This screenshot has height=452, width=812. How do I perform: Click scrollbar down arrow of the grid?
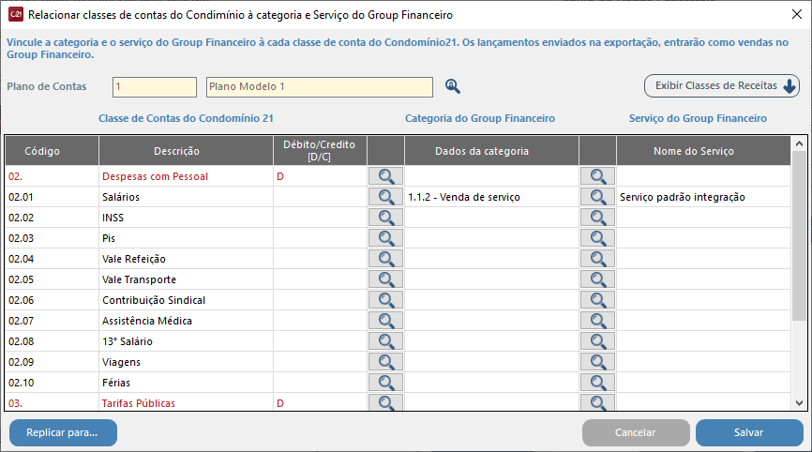(x=799, y=403)
